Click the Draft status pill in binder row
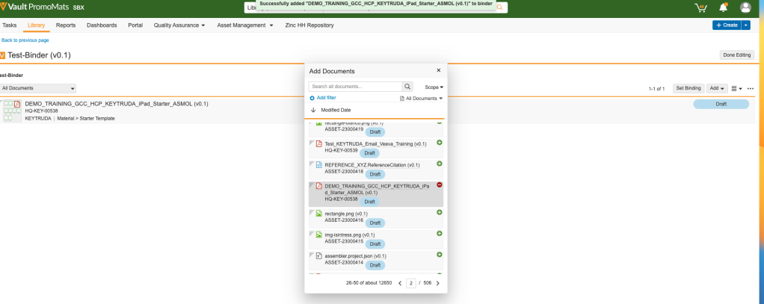 pos(721,104)
